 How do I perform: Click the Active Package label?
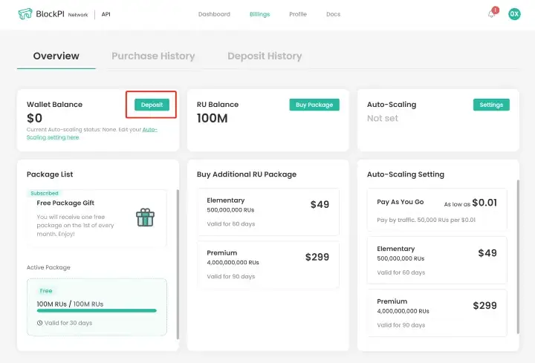48,267
